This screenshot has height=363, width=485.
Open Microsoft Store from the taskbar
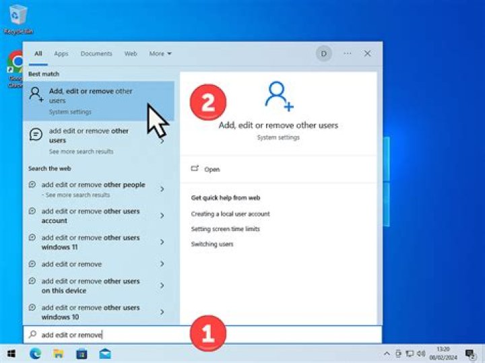pos(82,354)
